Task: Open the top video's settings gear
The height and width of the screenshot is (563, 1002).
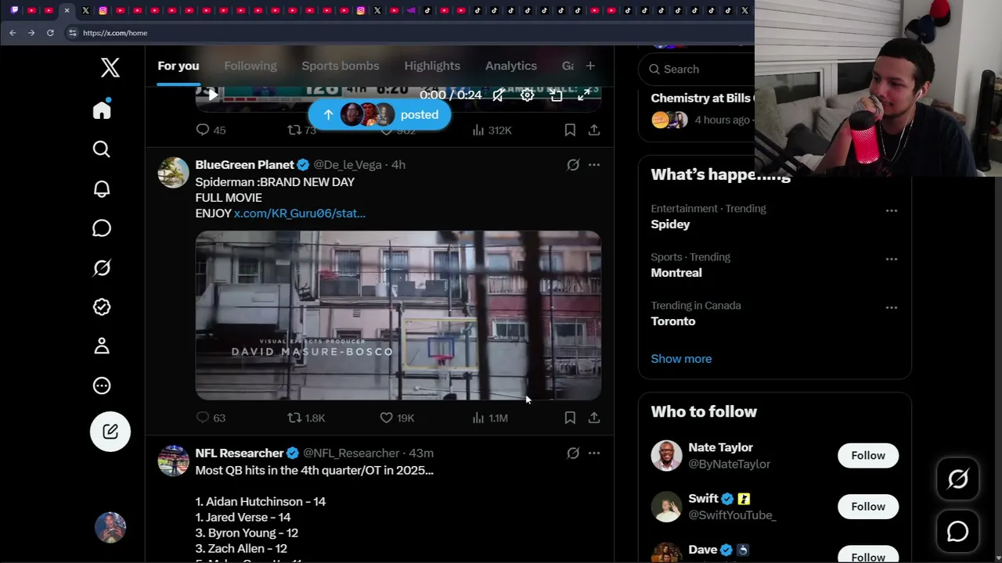Action: 528,95
